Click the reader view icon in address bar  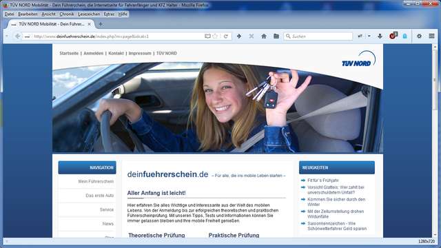pyautogui.click(x=207, y=37)
